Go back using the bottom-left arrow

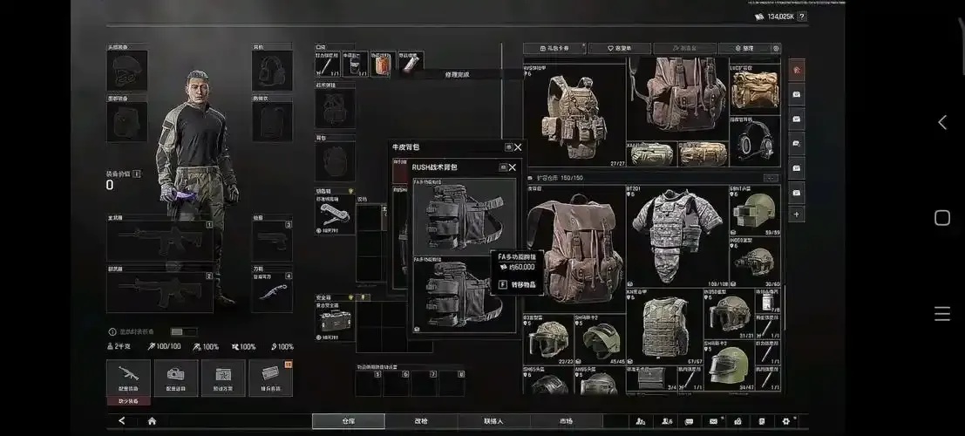(x=122, y=421)
